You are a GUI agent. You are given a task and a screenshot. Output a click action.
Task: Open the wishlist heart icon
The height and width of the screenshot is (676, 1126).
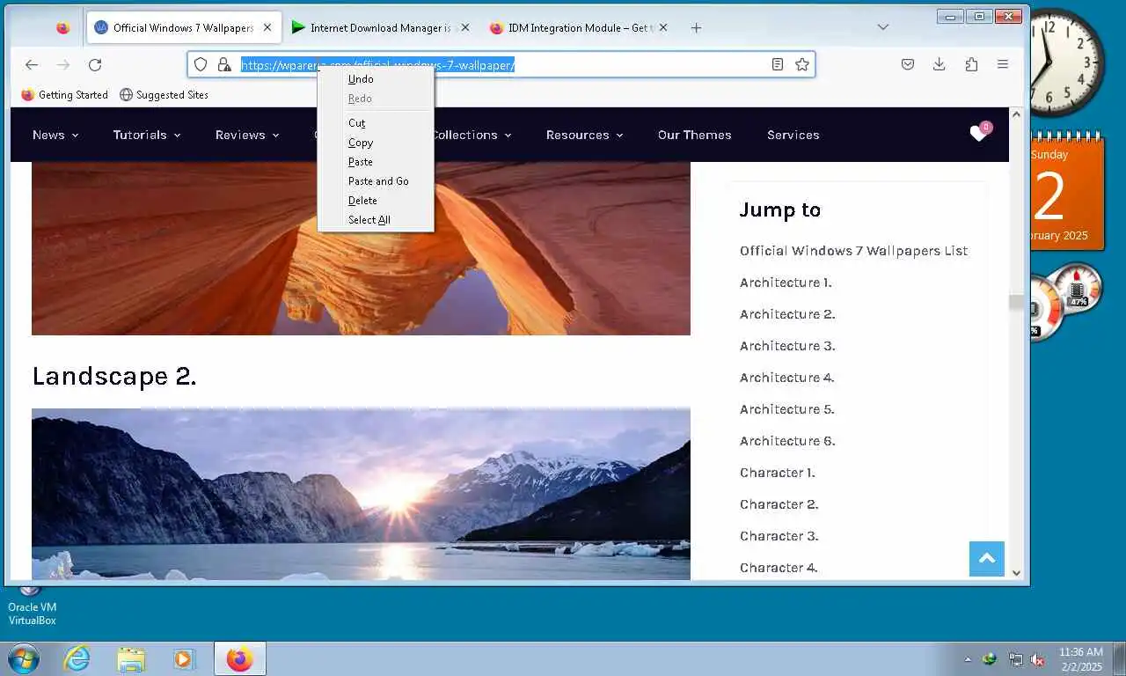click(x=979, y=133)
